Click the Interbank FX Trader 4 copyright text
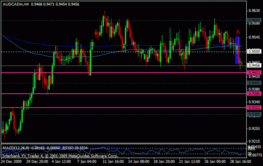263x166 pixels. pos(60,156)
